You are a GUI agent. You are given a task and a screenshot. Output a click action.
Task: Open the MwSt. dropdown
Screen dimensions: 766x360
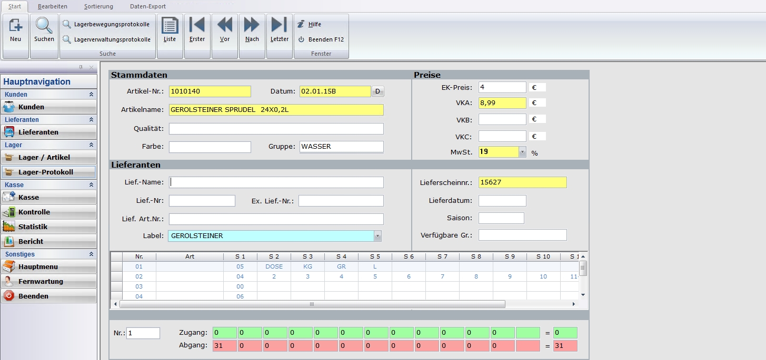click(522, 152)
